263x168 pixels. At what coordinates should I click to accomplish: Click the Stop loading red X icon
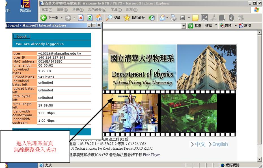click(81, 18)
